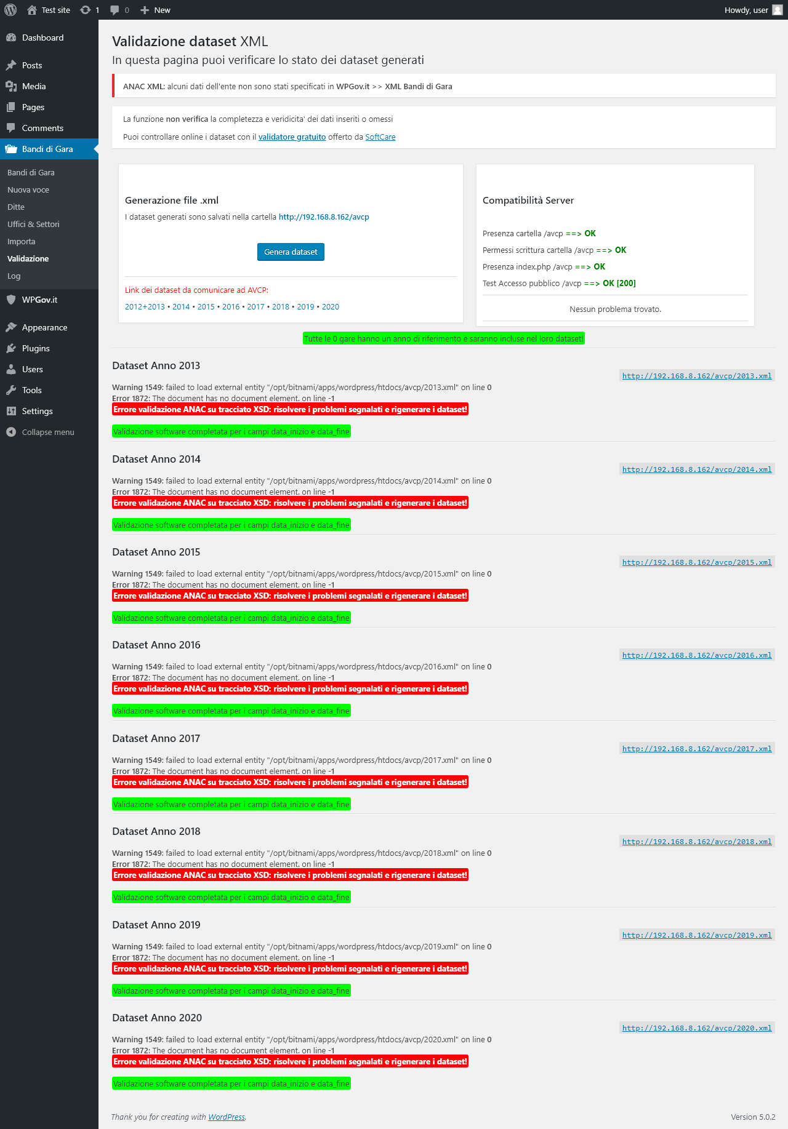This screenshot has width=788, height=1129.
Task: Open the 2018 dataset year link
Action: (281, 307)
